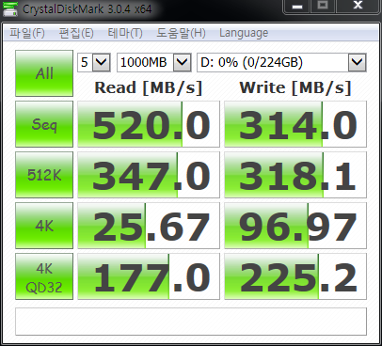Open the test size dropdown showing 1000MB
382x346 pixels.
click(x=153, y=62)
